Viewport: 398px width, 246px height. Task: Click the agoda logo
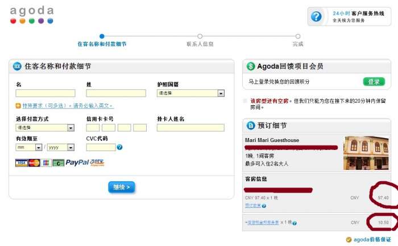pos(32,15)
